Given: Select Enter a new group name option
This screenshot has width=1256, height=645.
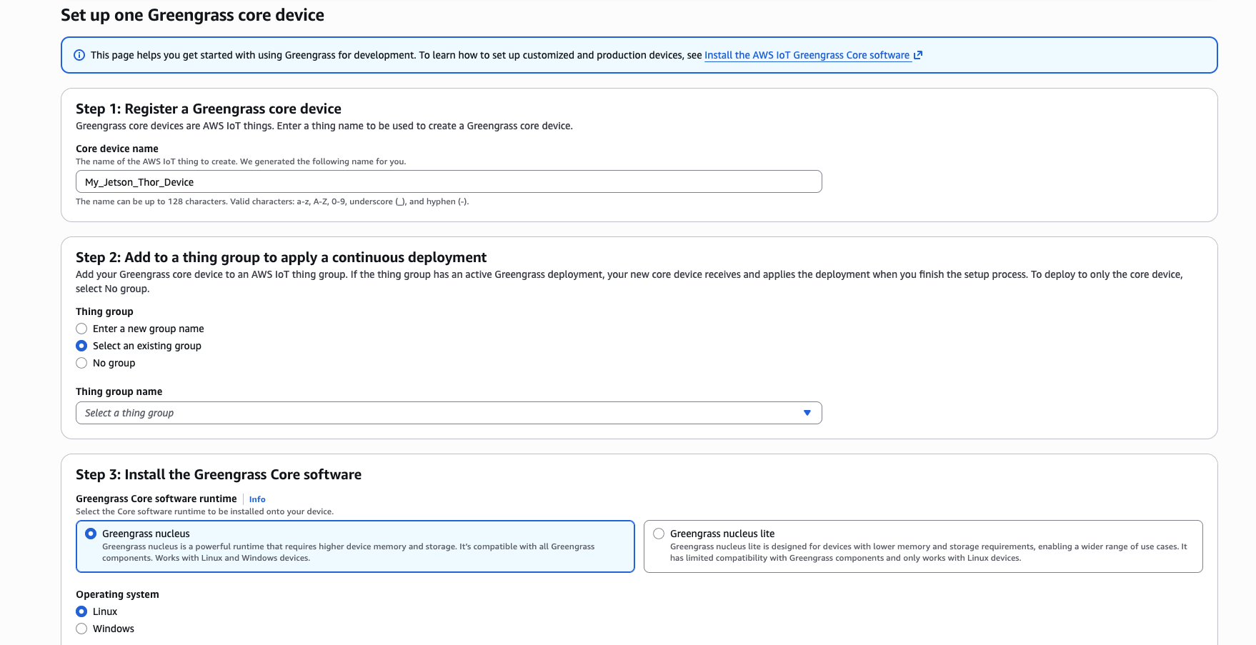Looking at the screenshot, I should (81, 329).
